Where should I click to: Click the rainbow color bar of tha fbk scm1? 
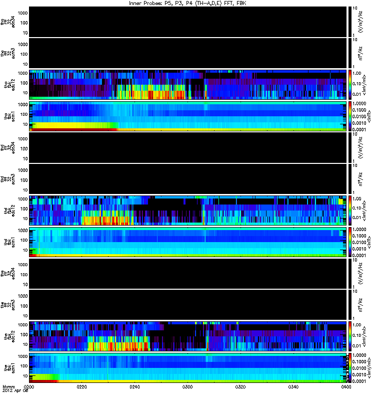[x=349, y=116]
